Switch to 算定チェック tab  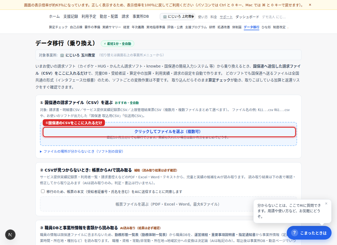[x=58, y=27]
